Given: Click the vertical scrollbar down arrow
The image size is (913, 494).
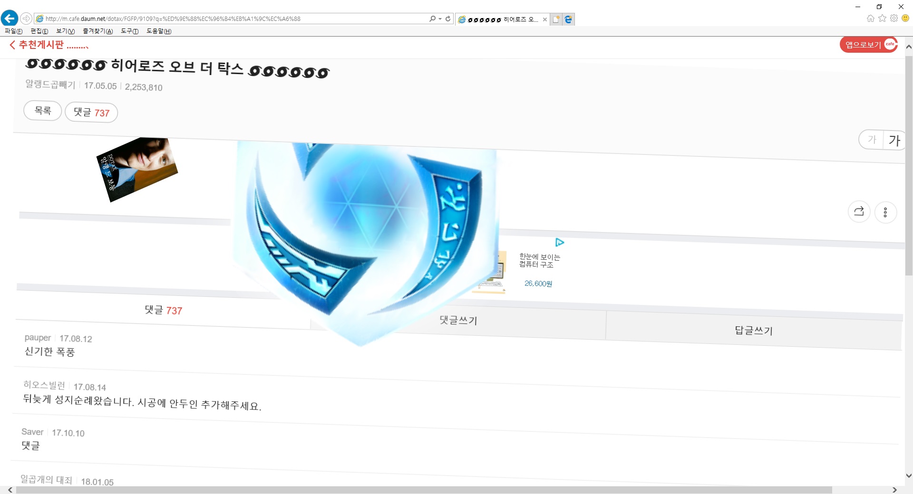Looking at the screenshot, I should (x=909, y=475).
